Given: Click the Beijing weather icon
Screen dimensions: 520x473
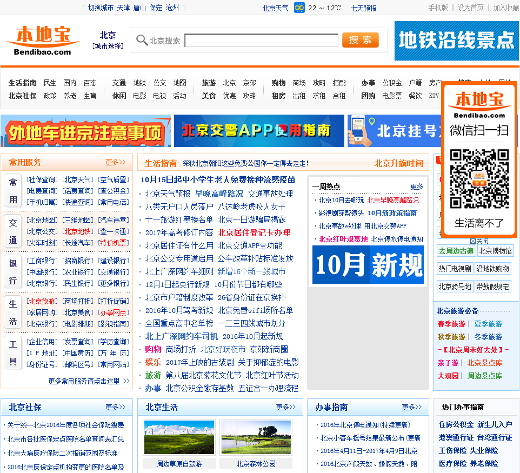Looking at the screenshot, I should point(299,8).
